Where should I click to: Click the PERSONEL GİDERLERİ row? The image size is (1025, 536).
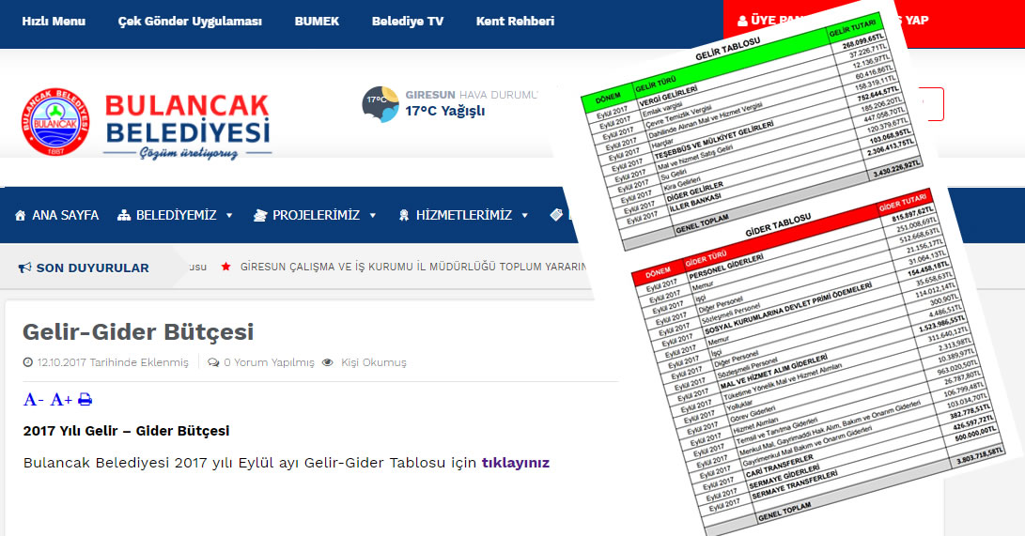725,268
